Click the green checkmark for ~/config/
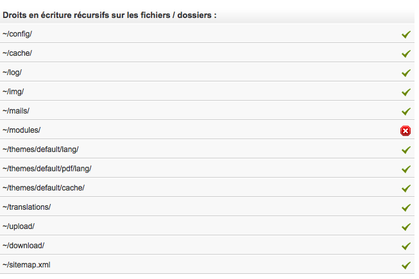This screenshot has width=419, height=279. (406, 35)
